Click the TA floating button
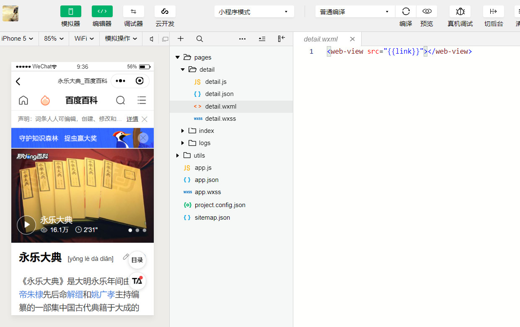The width and height of the screenshot is (520, 327). [x=137, y=281]
